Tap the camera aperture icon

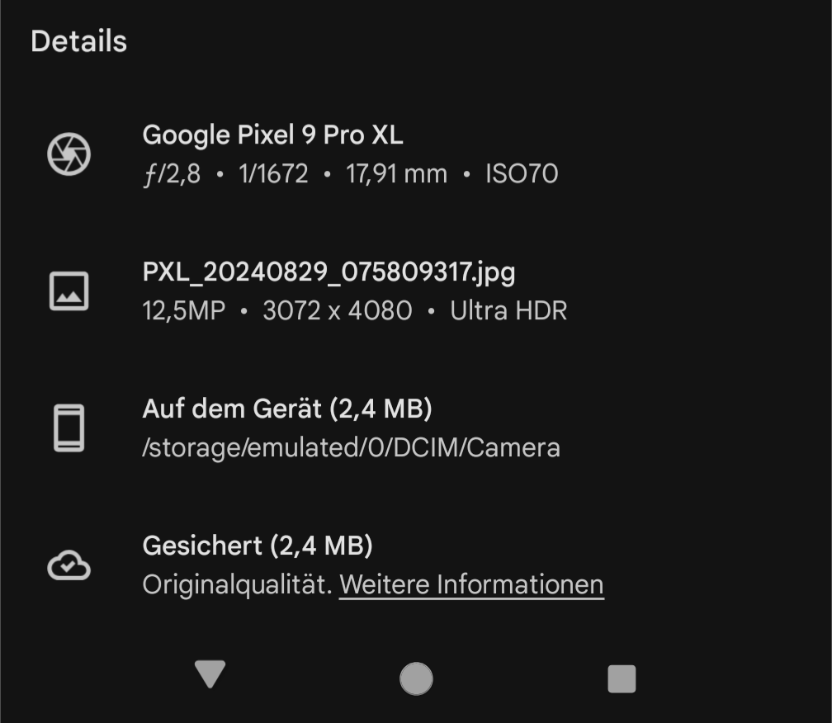coord(69,154)
